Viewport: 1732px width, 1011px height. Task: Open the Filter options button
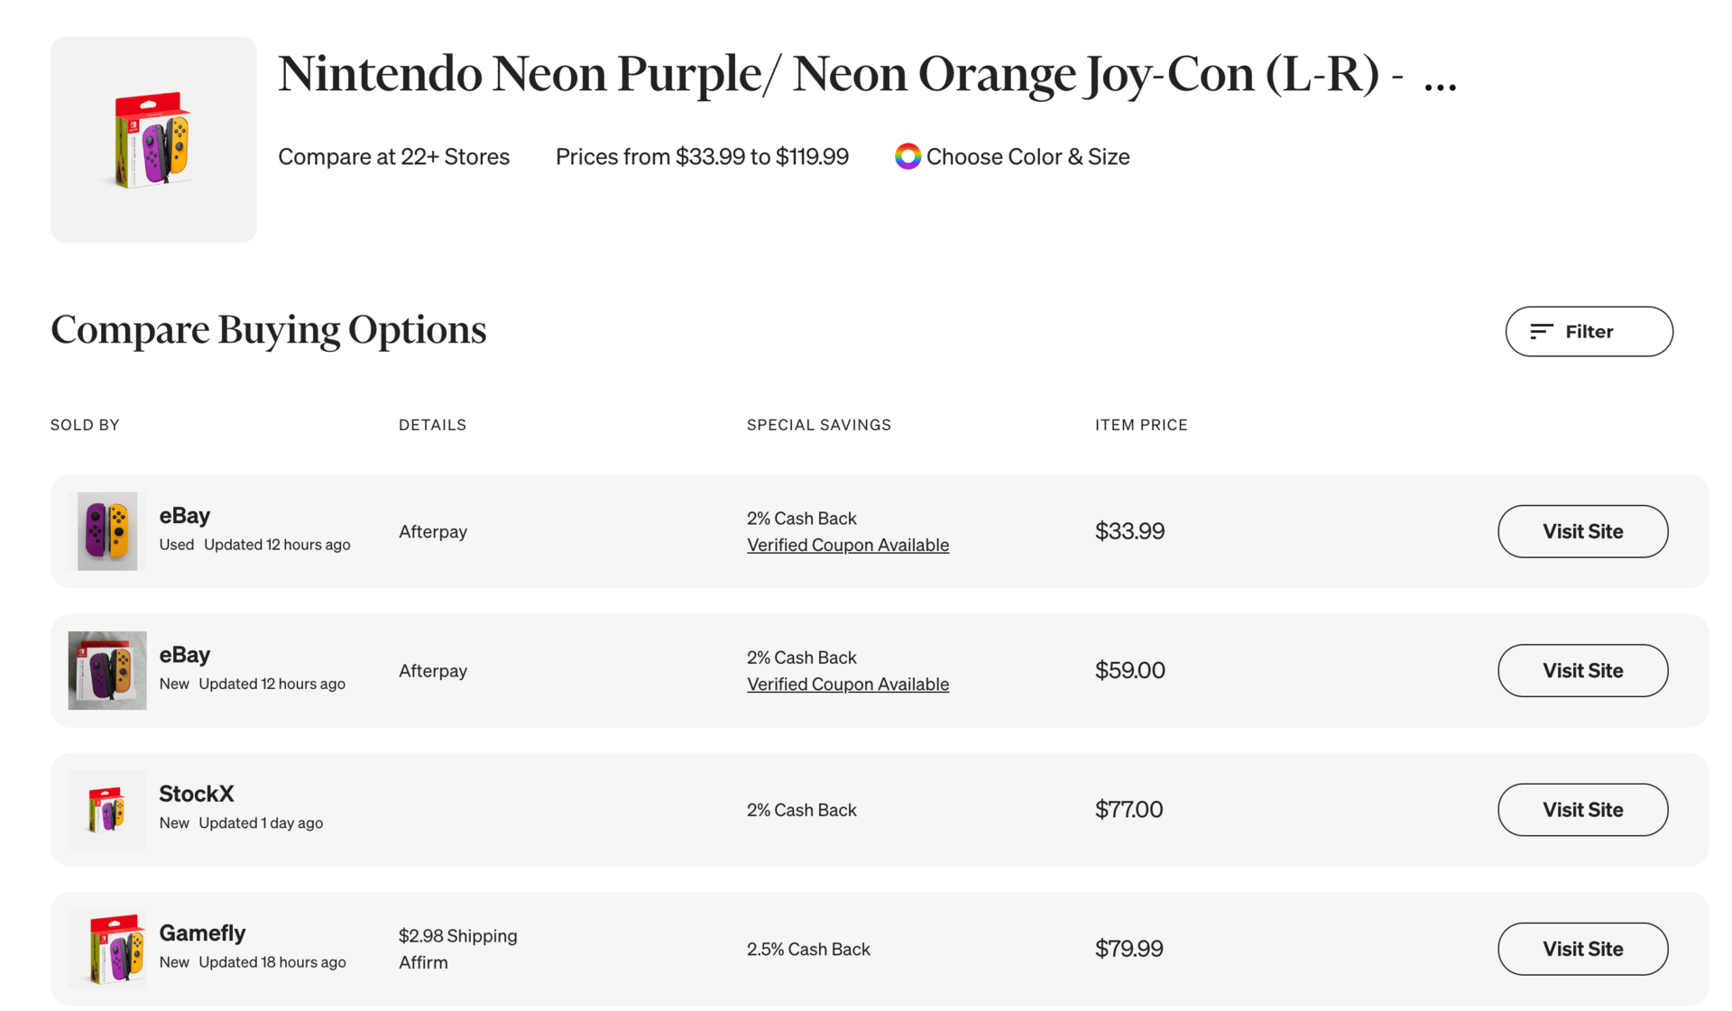coord(1589,332)
